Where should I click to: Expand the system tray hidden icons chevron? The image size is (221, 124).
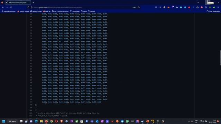tap(189, 121)
